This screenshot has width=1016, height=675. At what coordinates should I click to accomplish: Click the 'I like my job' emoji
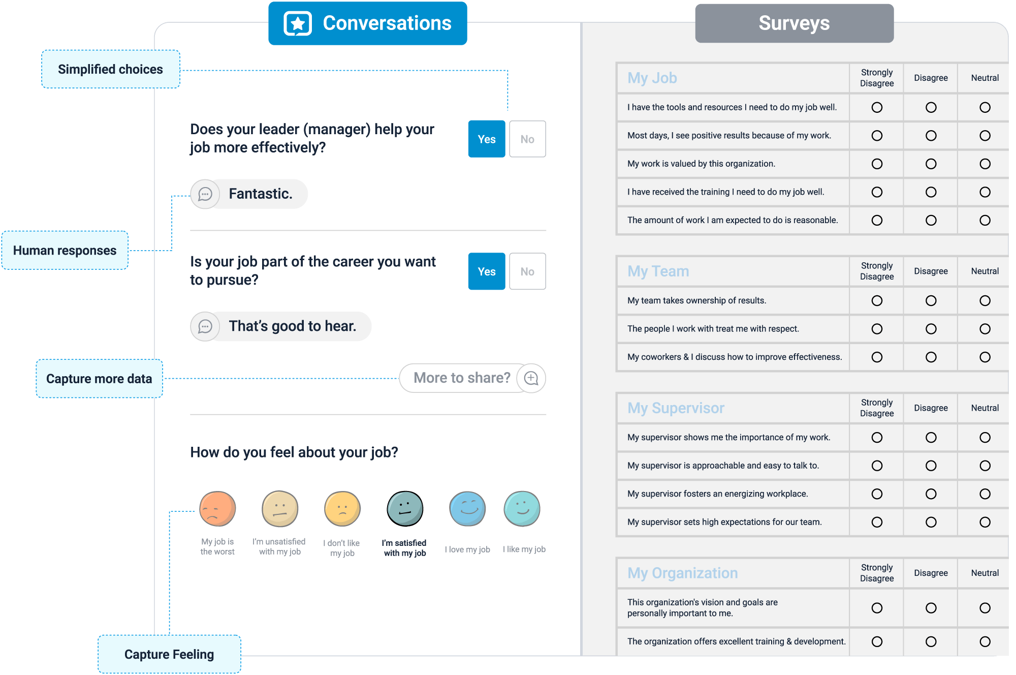pyautogui.click(x=522, y=509)
